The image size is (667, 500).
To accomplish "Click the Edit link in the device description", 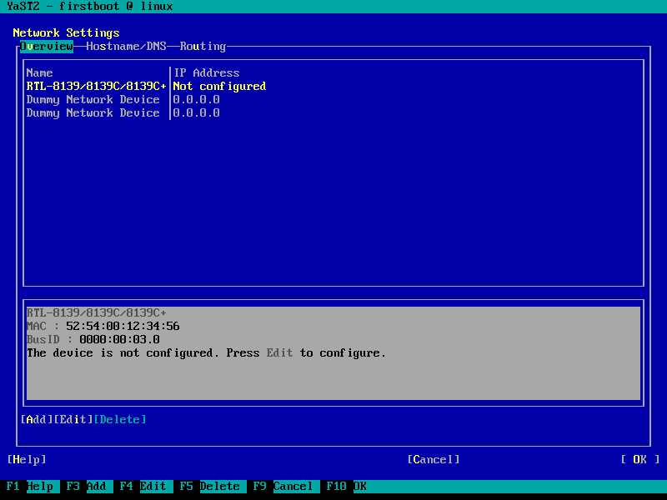I will [279, 353].
